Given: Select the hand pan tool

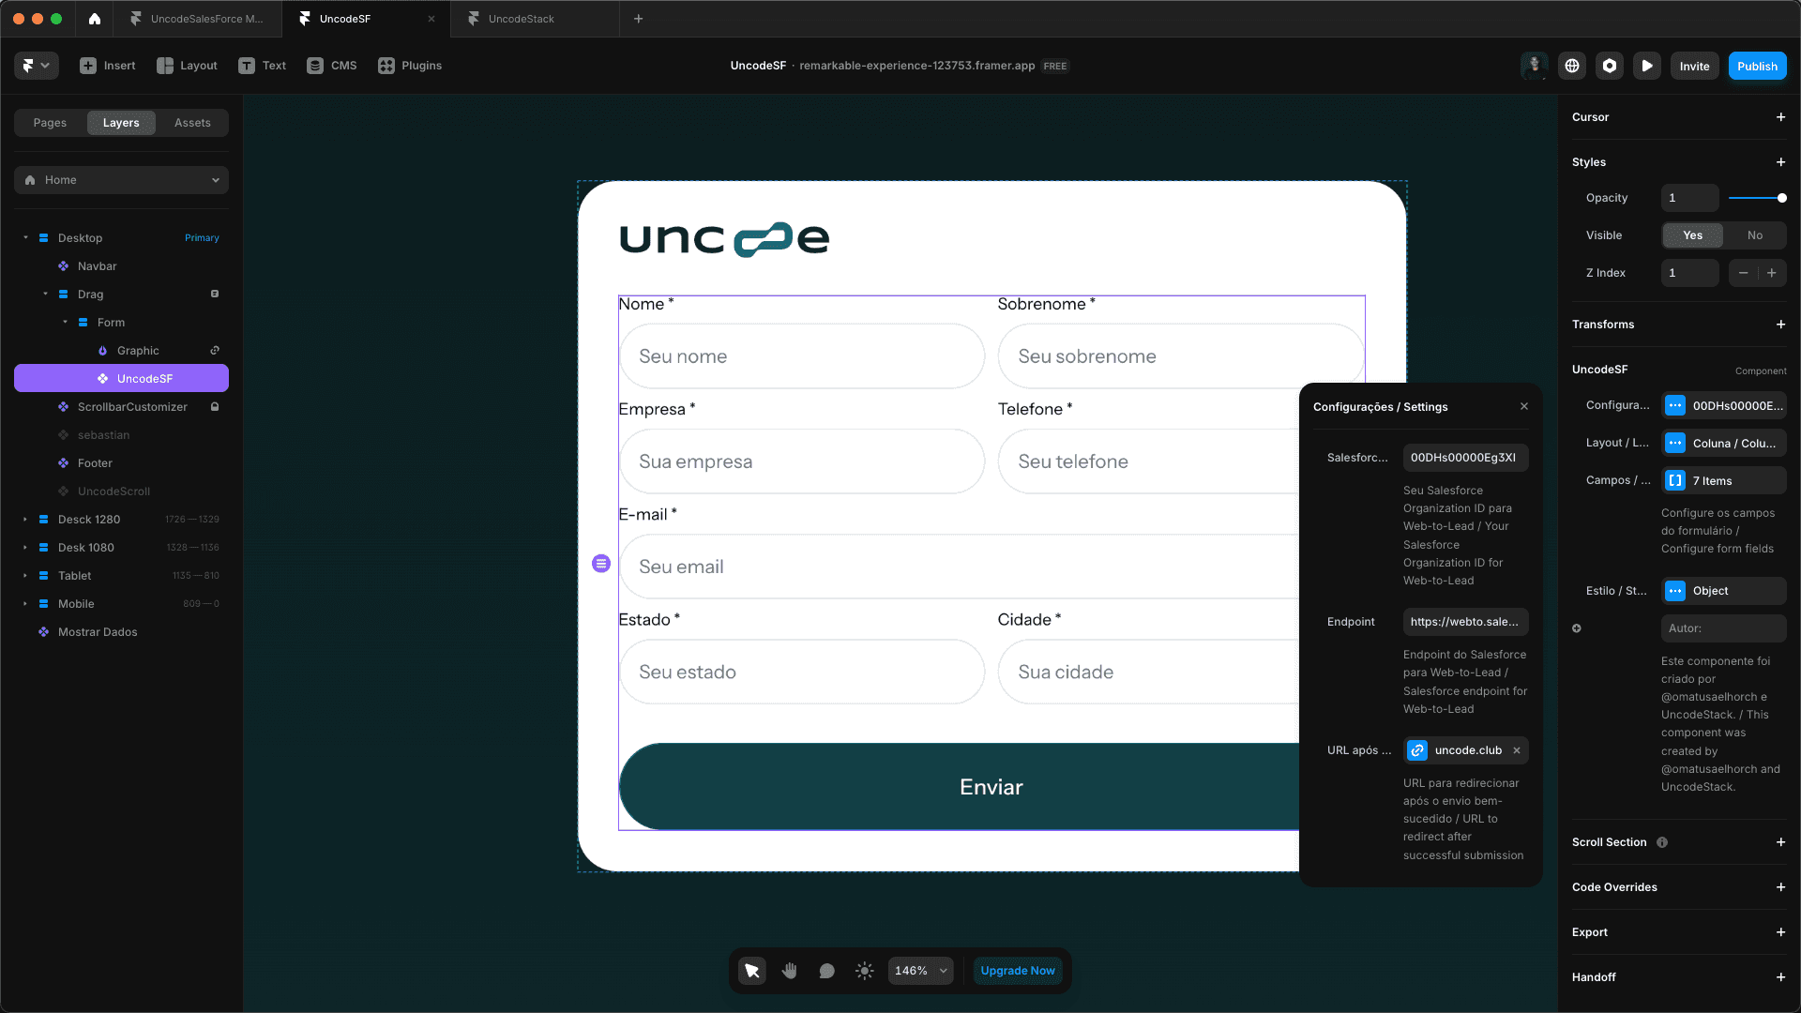Looking at the screenshot, I should point(789,971).
